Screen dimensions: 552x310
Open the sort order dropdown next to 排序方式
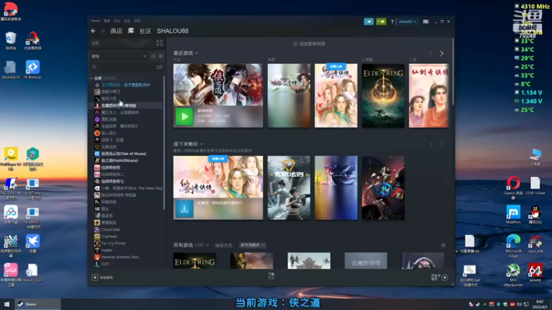coord(253,245)
